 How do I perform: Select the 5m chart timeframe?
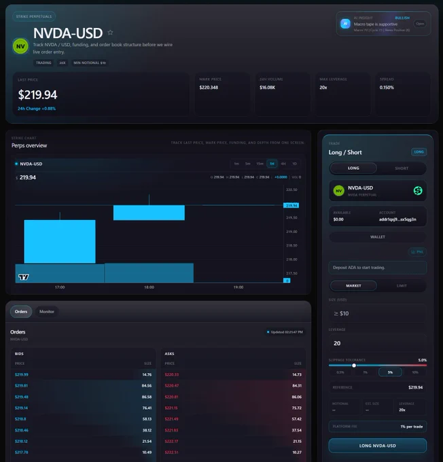(247, 164)
